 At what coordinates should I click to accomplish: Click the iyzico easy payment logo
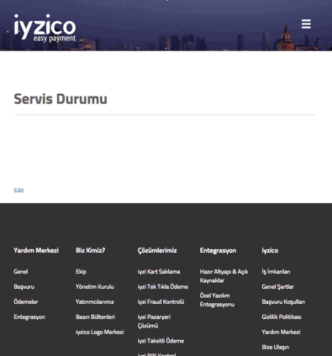click(45, 28)
